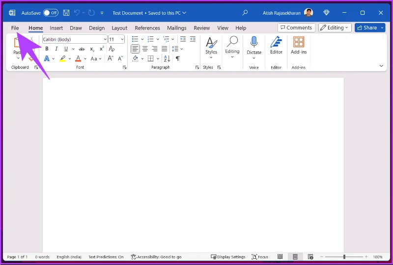This screenshot has width=393, height=265.
Task: Click the zoom slider handle
Action: (344, 257)
